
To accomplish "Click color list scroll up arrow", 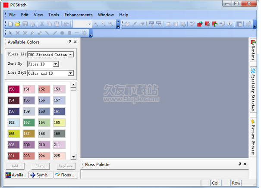I will click(x=73, y=85).
